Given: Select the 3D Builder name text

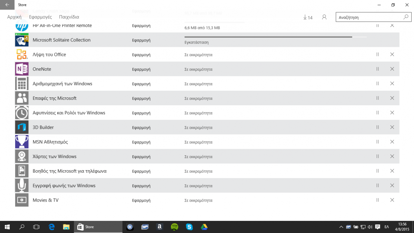Looking at the screenshot, I should pyautogui.click(x=43, y=127).
